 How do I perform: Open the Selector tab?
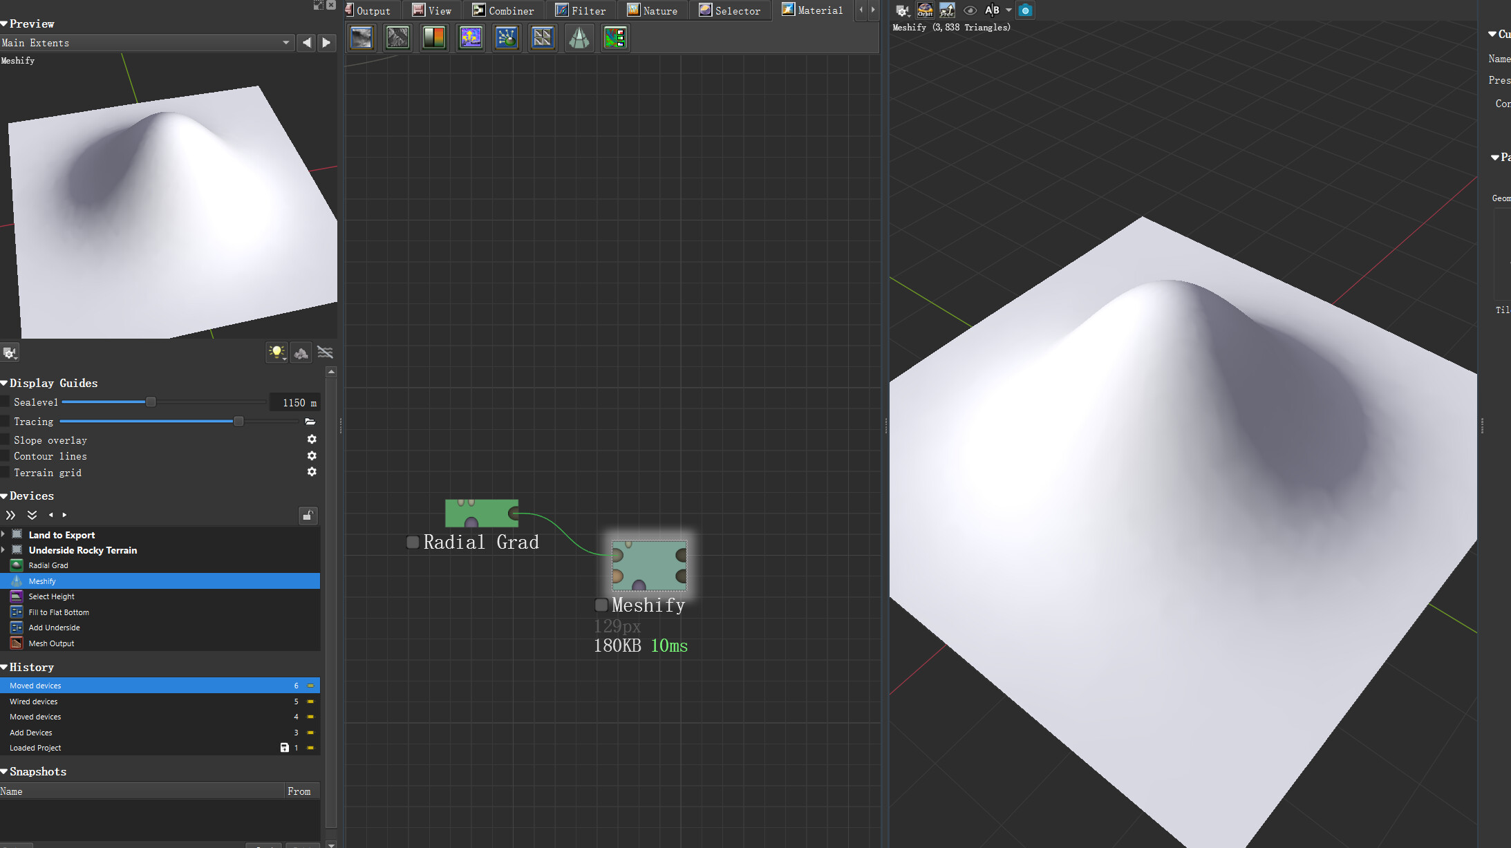tap(729, 10)
